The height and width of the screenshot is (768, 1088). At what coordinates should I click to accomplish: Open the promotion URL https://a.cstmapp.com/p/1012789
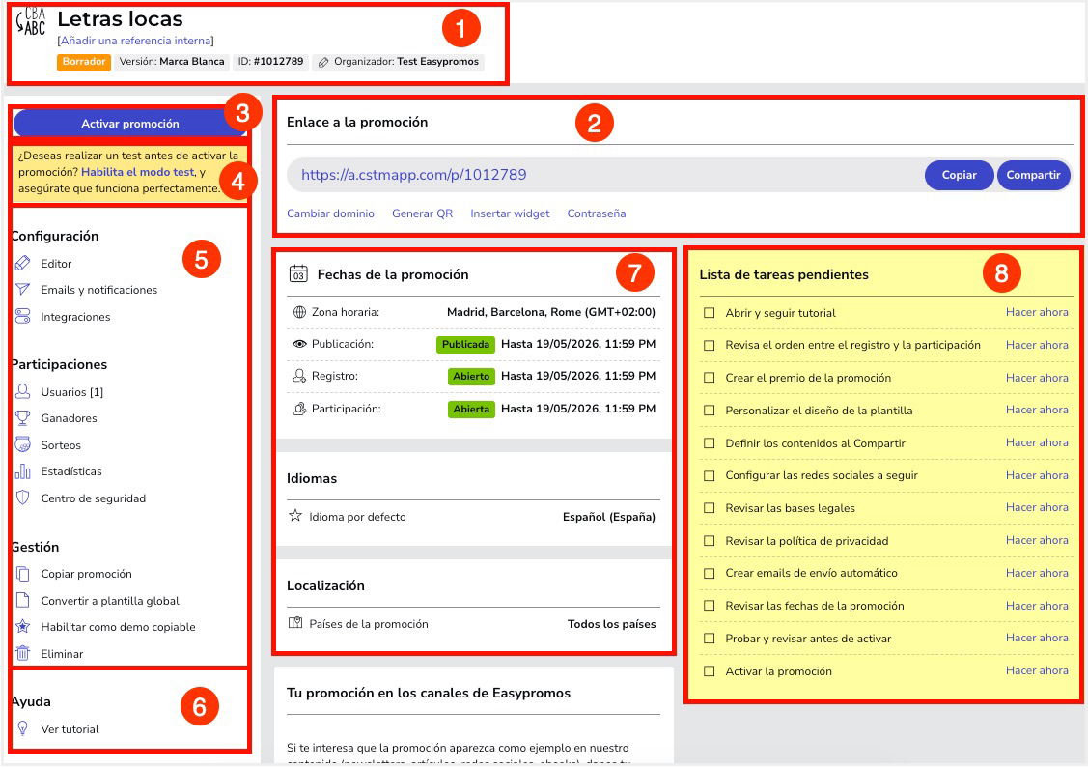pos(413,175)
